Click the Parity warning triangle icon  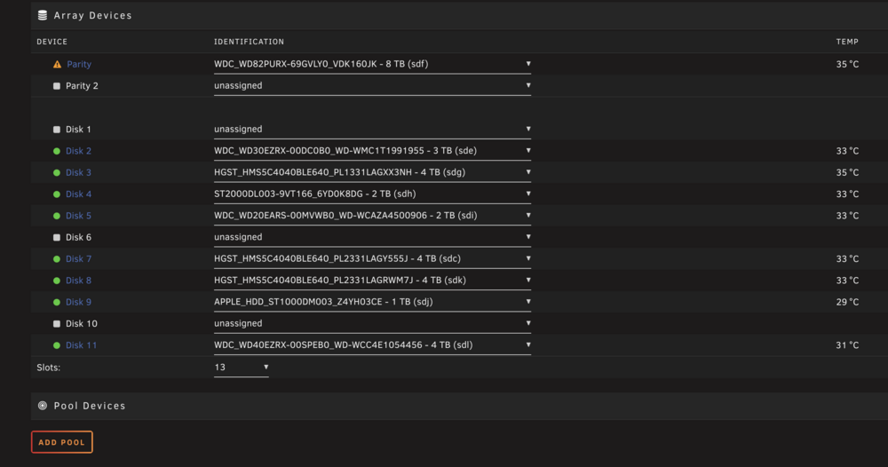[57, 65]
